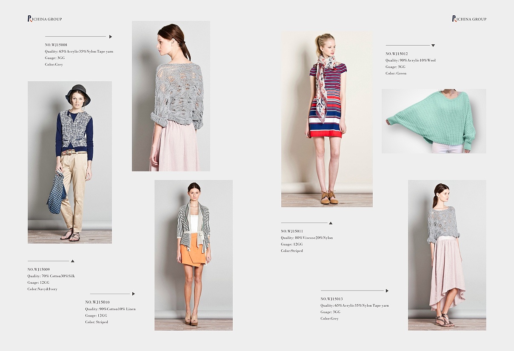Click the downward arrow beside NO.WJ15012
Screen dimensions: 514x351
(x=434, y=45)
